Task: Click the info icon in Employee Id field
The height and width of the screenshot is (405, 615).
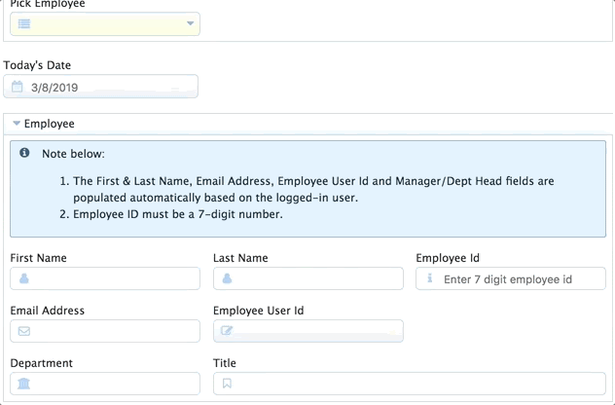Action: click(430, 278)
